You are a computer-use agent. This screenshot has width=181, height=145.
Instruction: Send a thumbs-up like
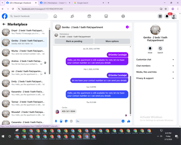tap(129, 121)
